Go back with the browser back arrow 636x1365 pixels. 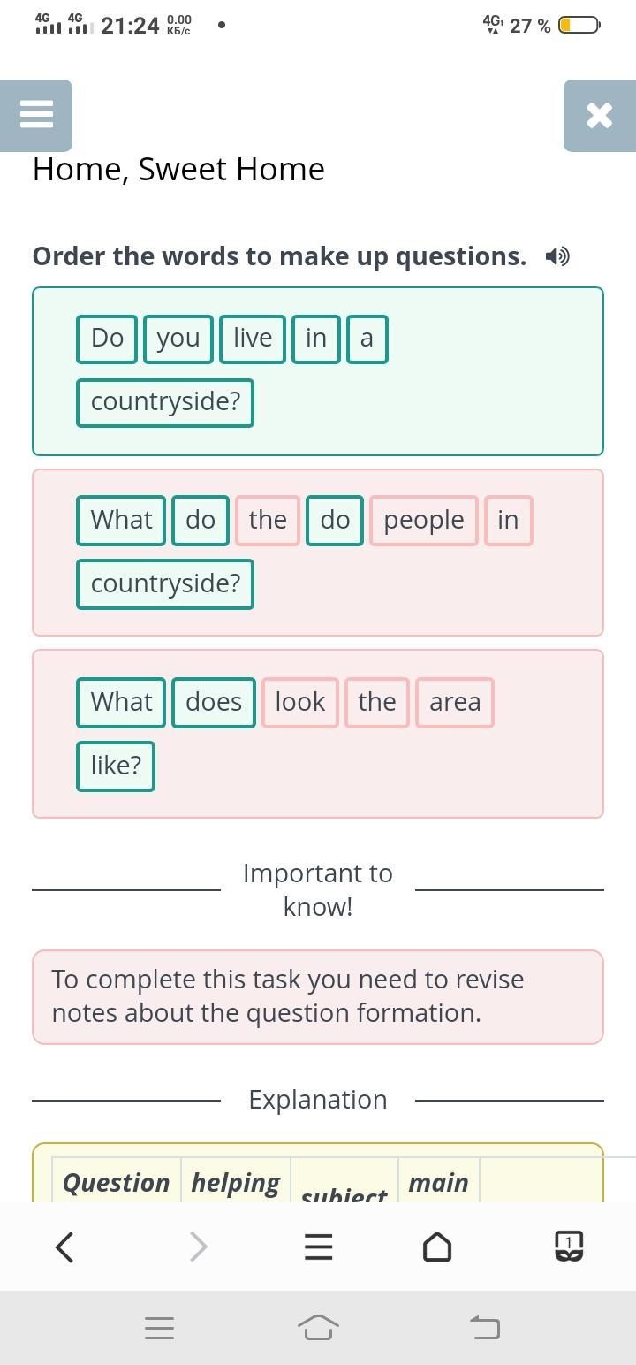[64, 1247]
